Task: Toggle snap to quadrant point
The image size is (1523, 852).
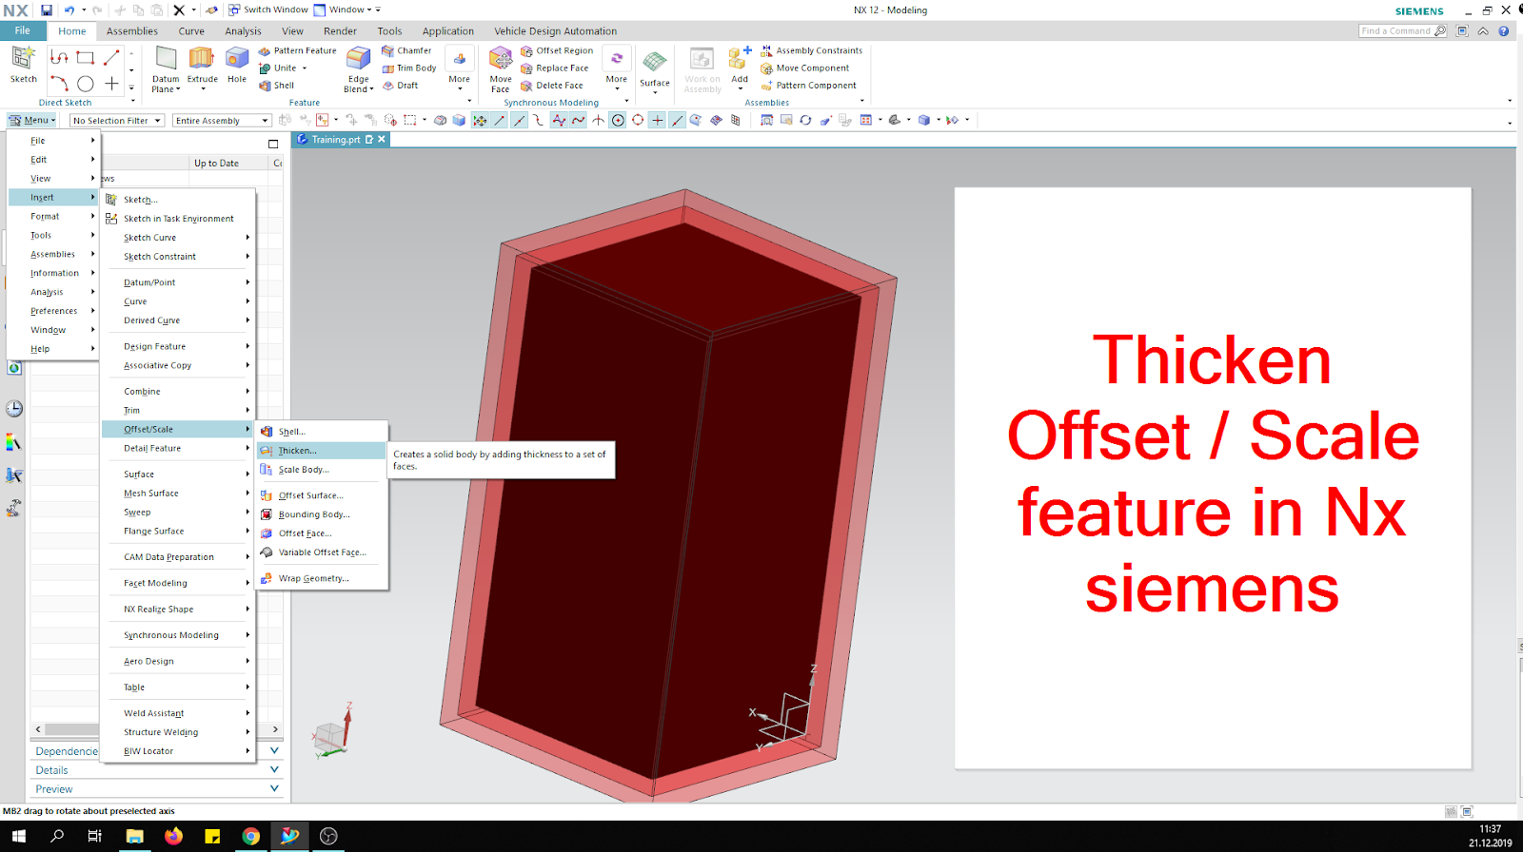Action: 638,121
